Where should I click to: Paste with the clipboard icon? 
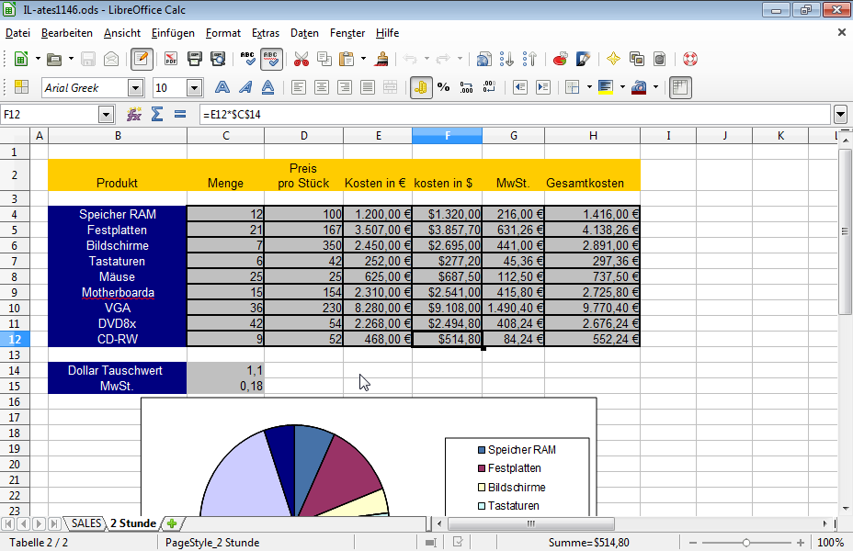(x=347, y=59)
